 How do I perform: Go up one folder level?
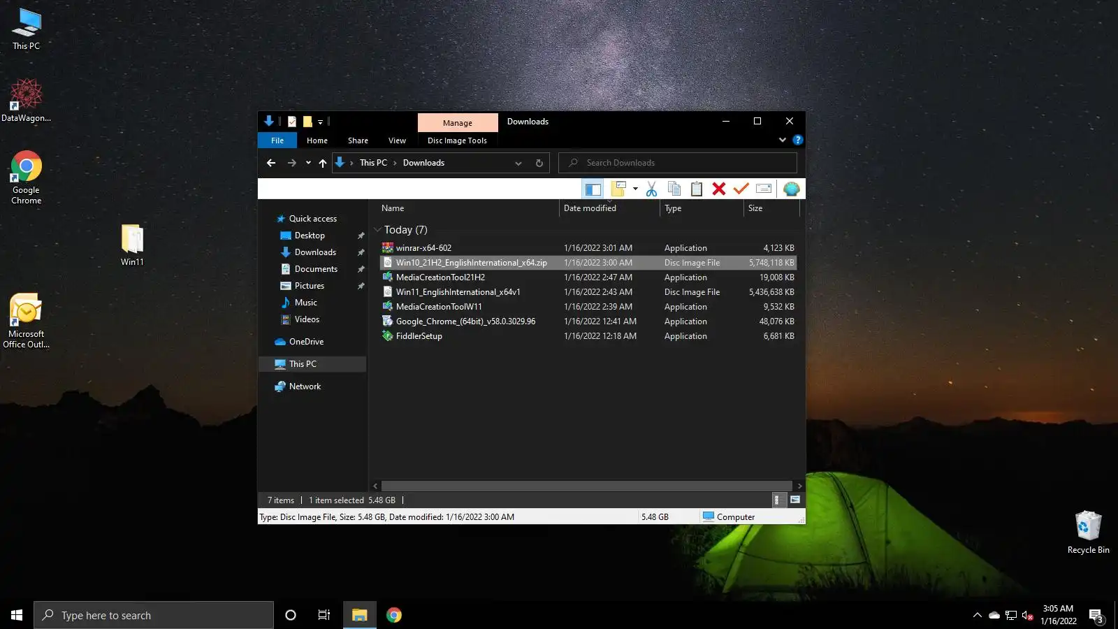tap(323, 163)
